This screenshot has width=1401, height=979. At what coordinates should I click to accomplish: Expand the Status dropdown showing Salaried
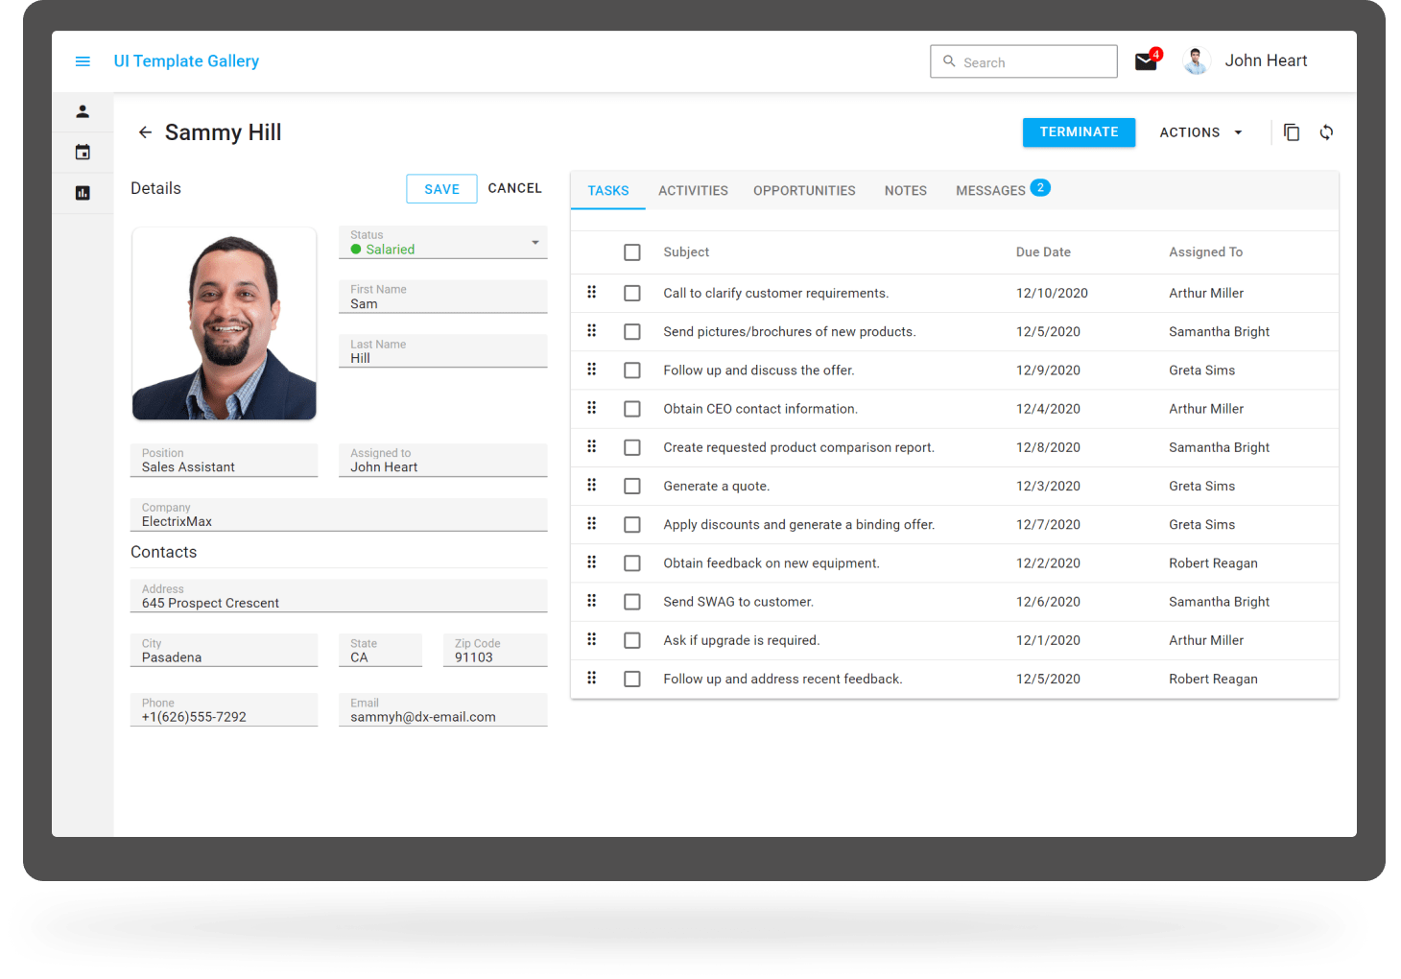point(534,243)
